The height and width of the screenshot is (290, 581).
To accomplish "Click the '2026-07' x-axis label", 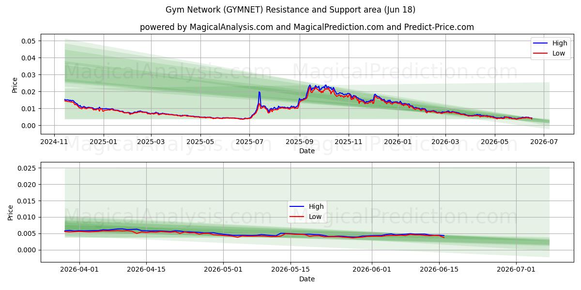I will click(x=544, y=142).
